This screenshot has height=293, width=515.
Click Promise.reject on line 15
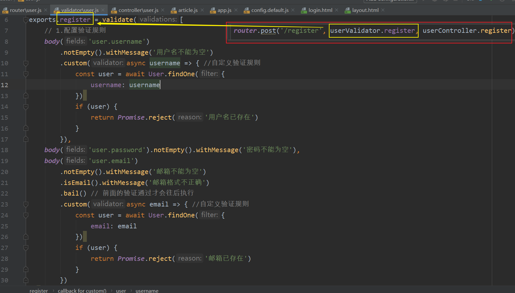point(145,118)
